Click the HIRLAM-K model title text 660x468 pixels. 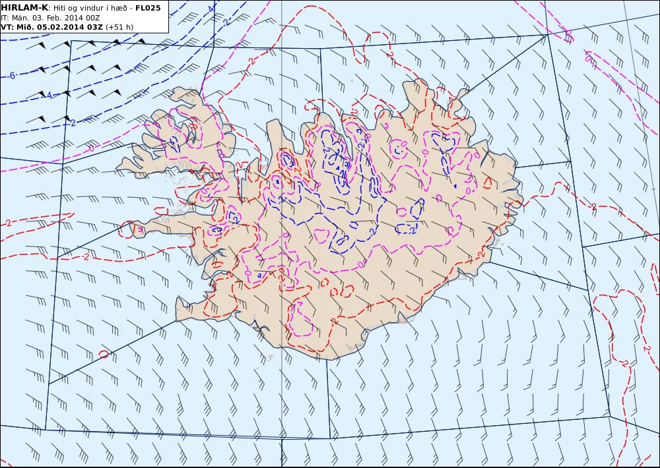click(25, 8)
